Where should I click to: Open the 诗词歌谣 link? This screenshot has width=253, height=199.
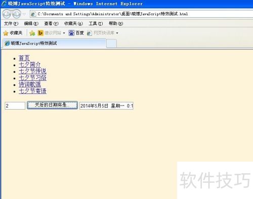[30, 84]
